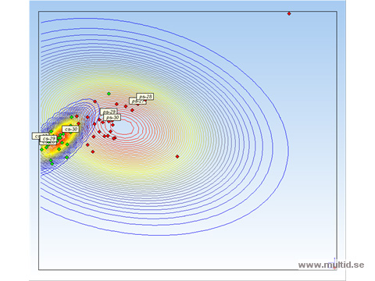Click the ps-28 sample label
This screenshot has height=281, width=375.
pyautogui.click(x=145, y=97)
